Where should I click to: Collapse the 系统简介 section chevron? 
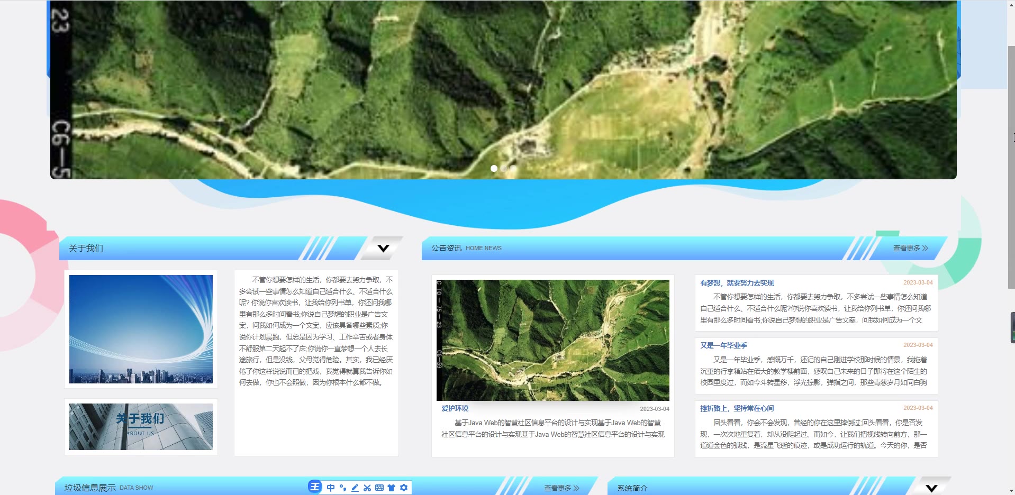932,488
